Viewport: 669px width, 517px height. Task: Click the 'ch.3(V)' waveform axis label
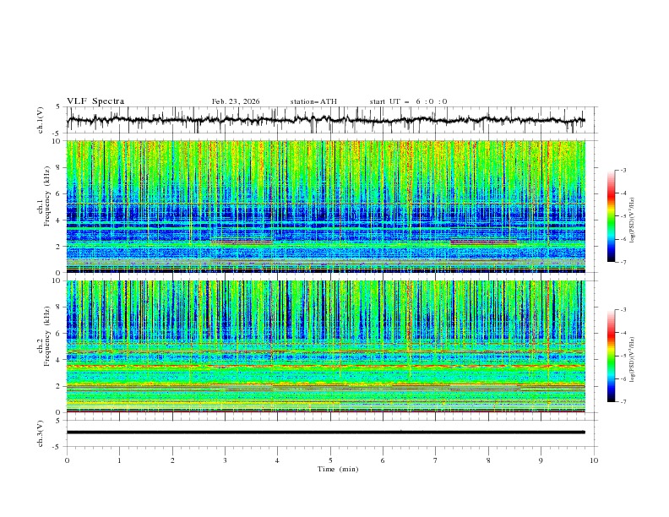pyautogui.click(x=41, y=433)
